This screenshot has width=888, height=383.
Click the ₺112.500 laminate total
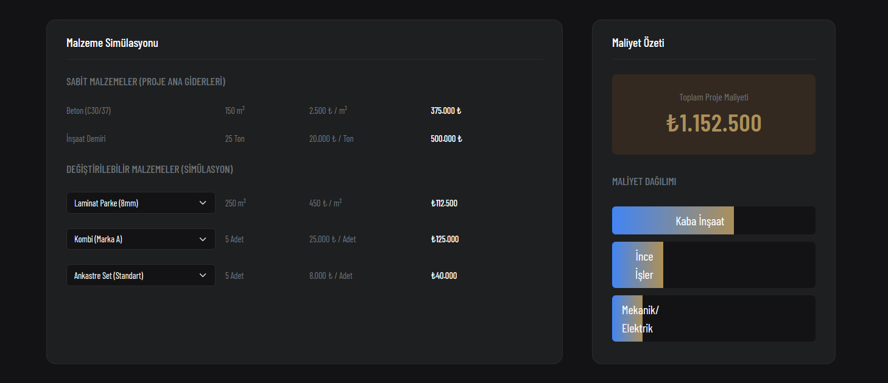tap(444, 203)
